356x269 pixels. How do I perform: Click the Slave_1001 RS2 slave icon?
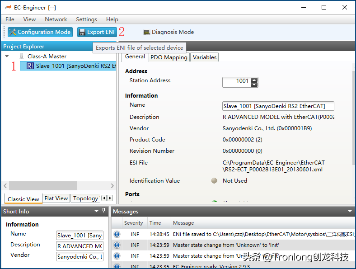30,66
